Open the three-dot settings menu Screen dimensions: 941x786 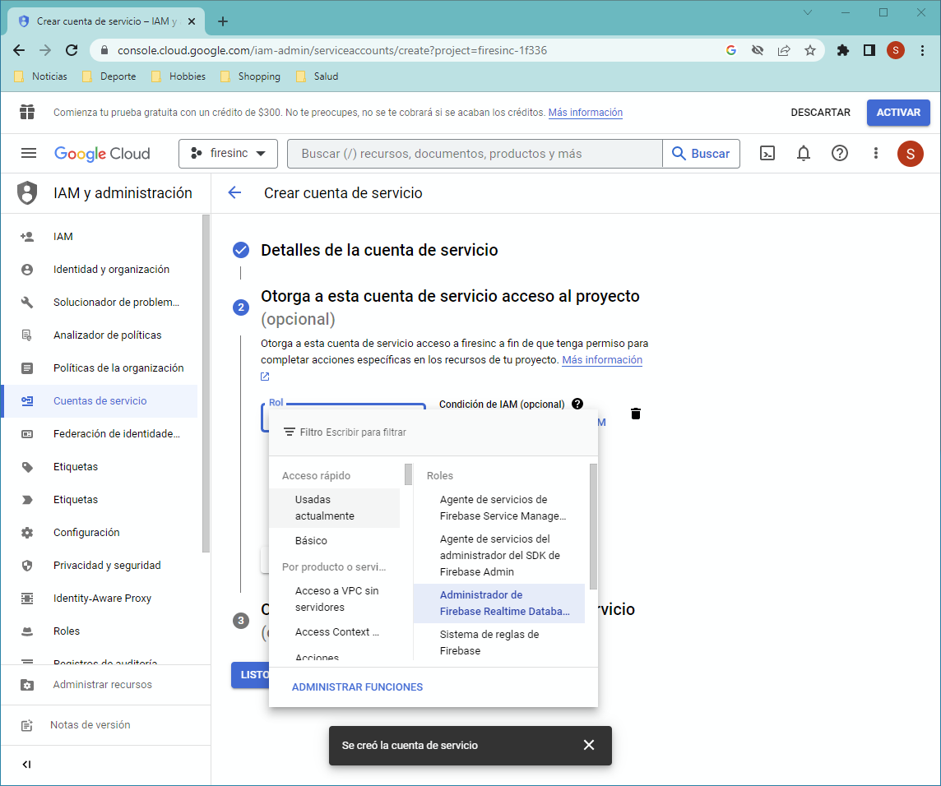click(876, 154)
